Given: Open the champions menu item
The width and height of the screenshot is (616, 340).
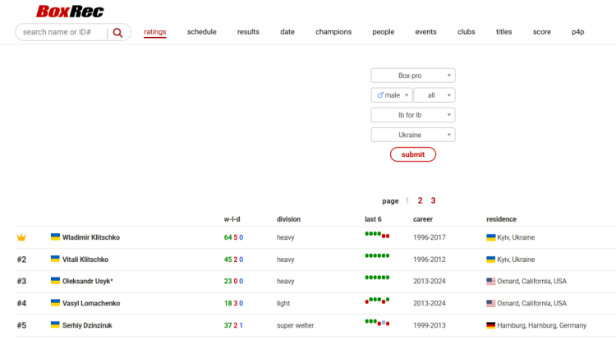Looking at the screenshot, I should coord(333,32).
